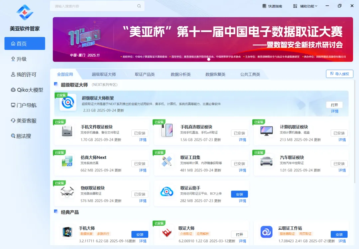Switch to the 数据恢复类 tab

point(215,74)
